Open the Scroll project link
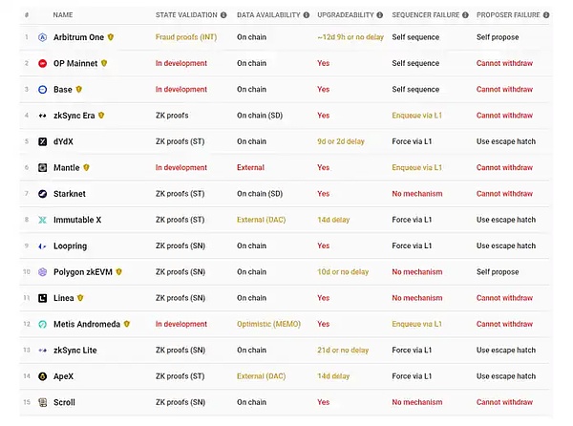 coord(65,402)
